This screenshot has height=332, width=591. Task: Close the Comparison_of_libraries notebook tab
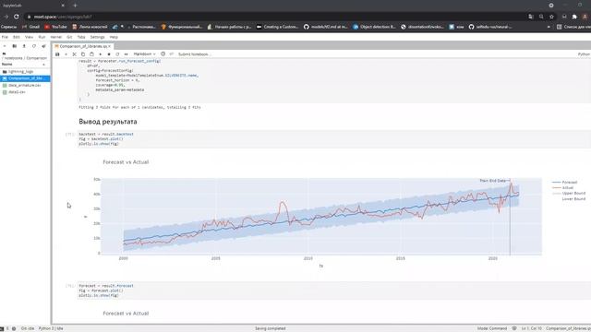[x=109, y=46]
